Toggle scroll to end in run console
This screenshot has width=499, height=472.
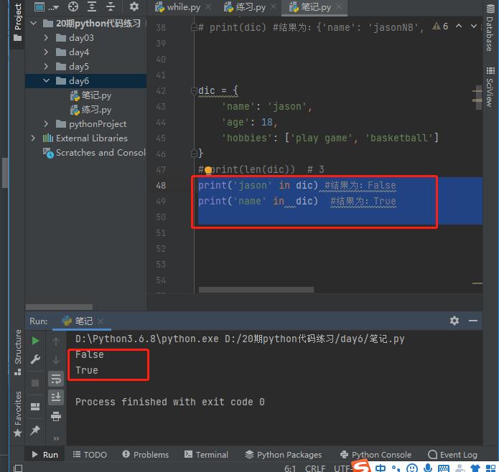coord(56,397)
